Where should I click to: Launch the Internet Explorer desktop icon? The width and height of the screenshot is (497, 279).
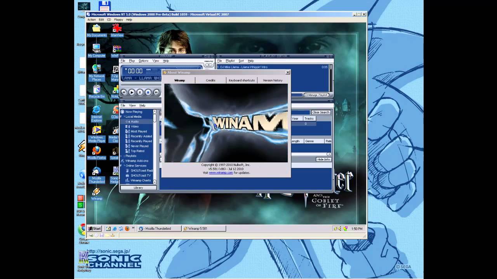click(x=97, y=113)
